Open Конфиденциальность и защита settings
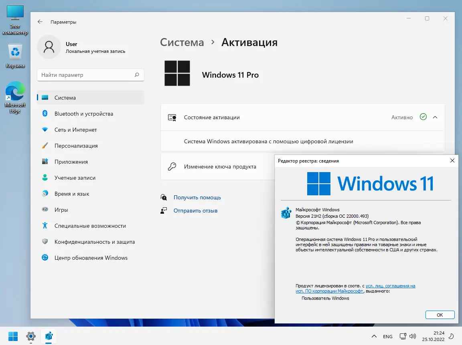Screen dimensions: 462x345 pyautogui.click(x=91, y=242)
